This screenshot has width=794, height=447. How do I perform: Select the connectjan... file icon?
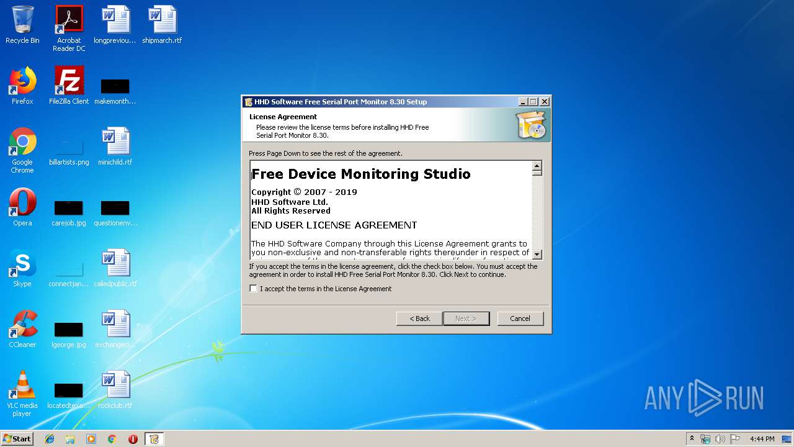(x=69, y=273)
